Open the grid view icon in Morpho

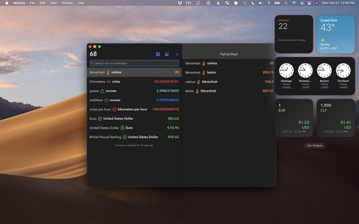point(158,54)
